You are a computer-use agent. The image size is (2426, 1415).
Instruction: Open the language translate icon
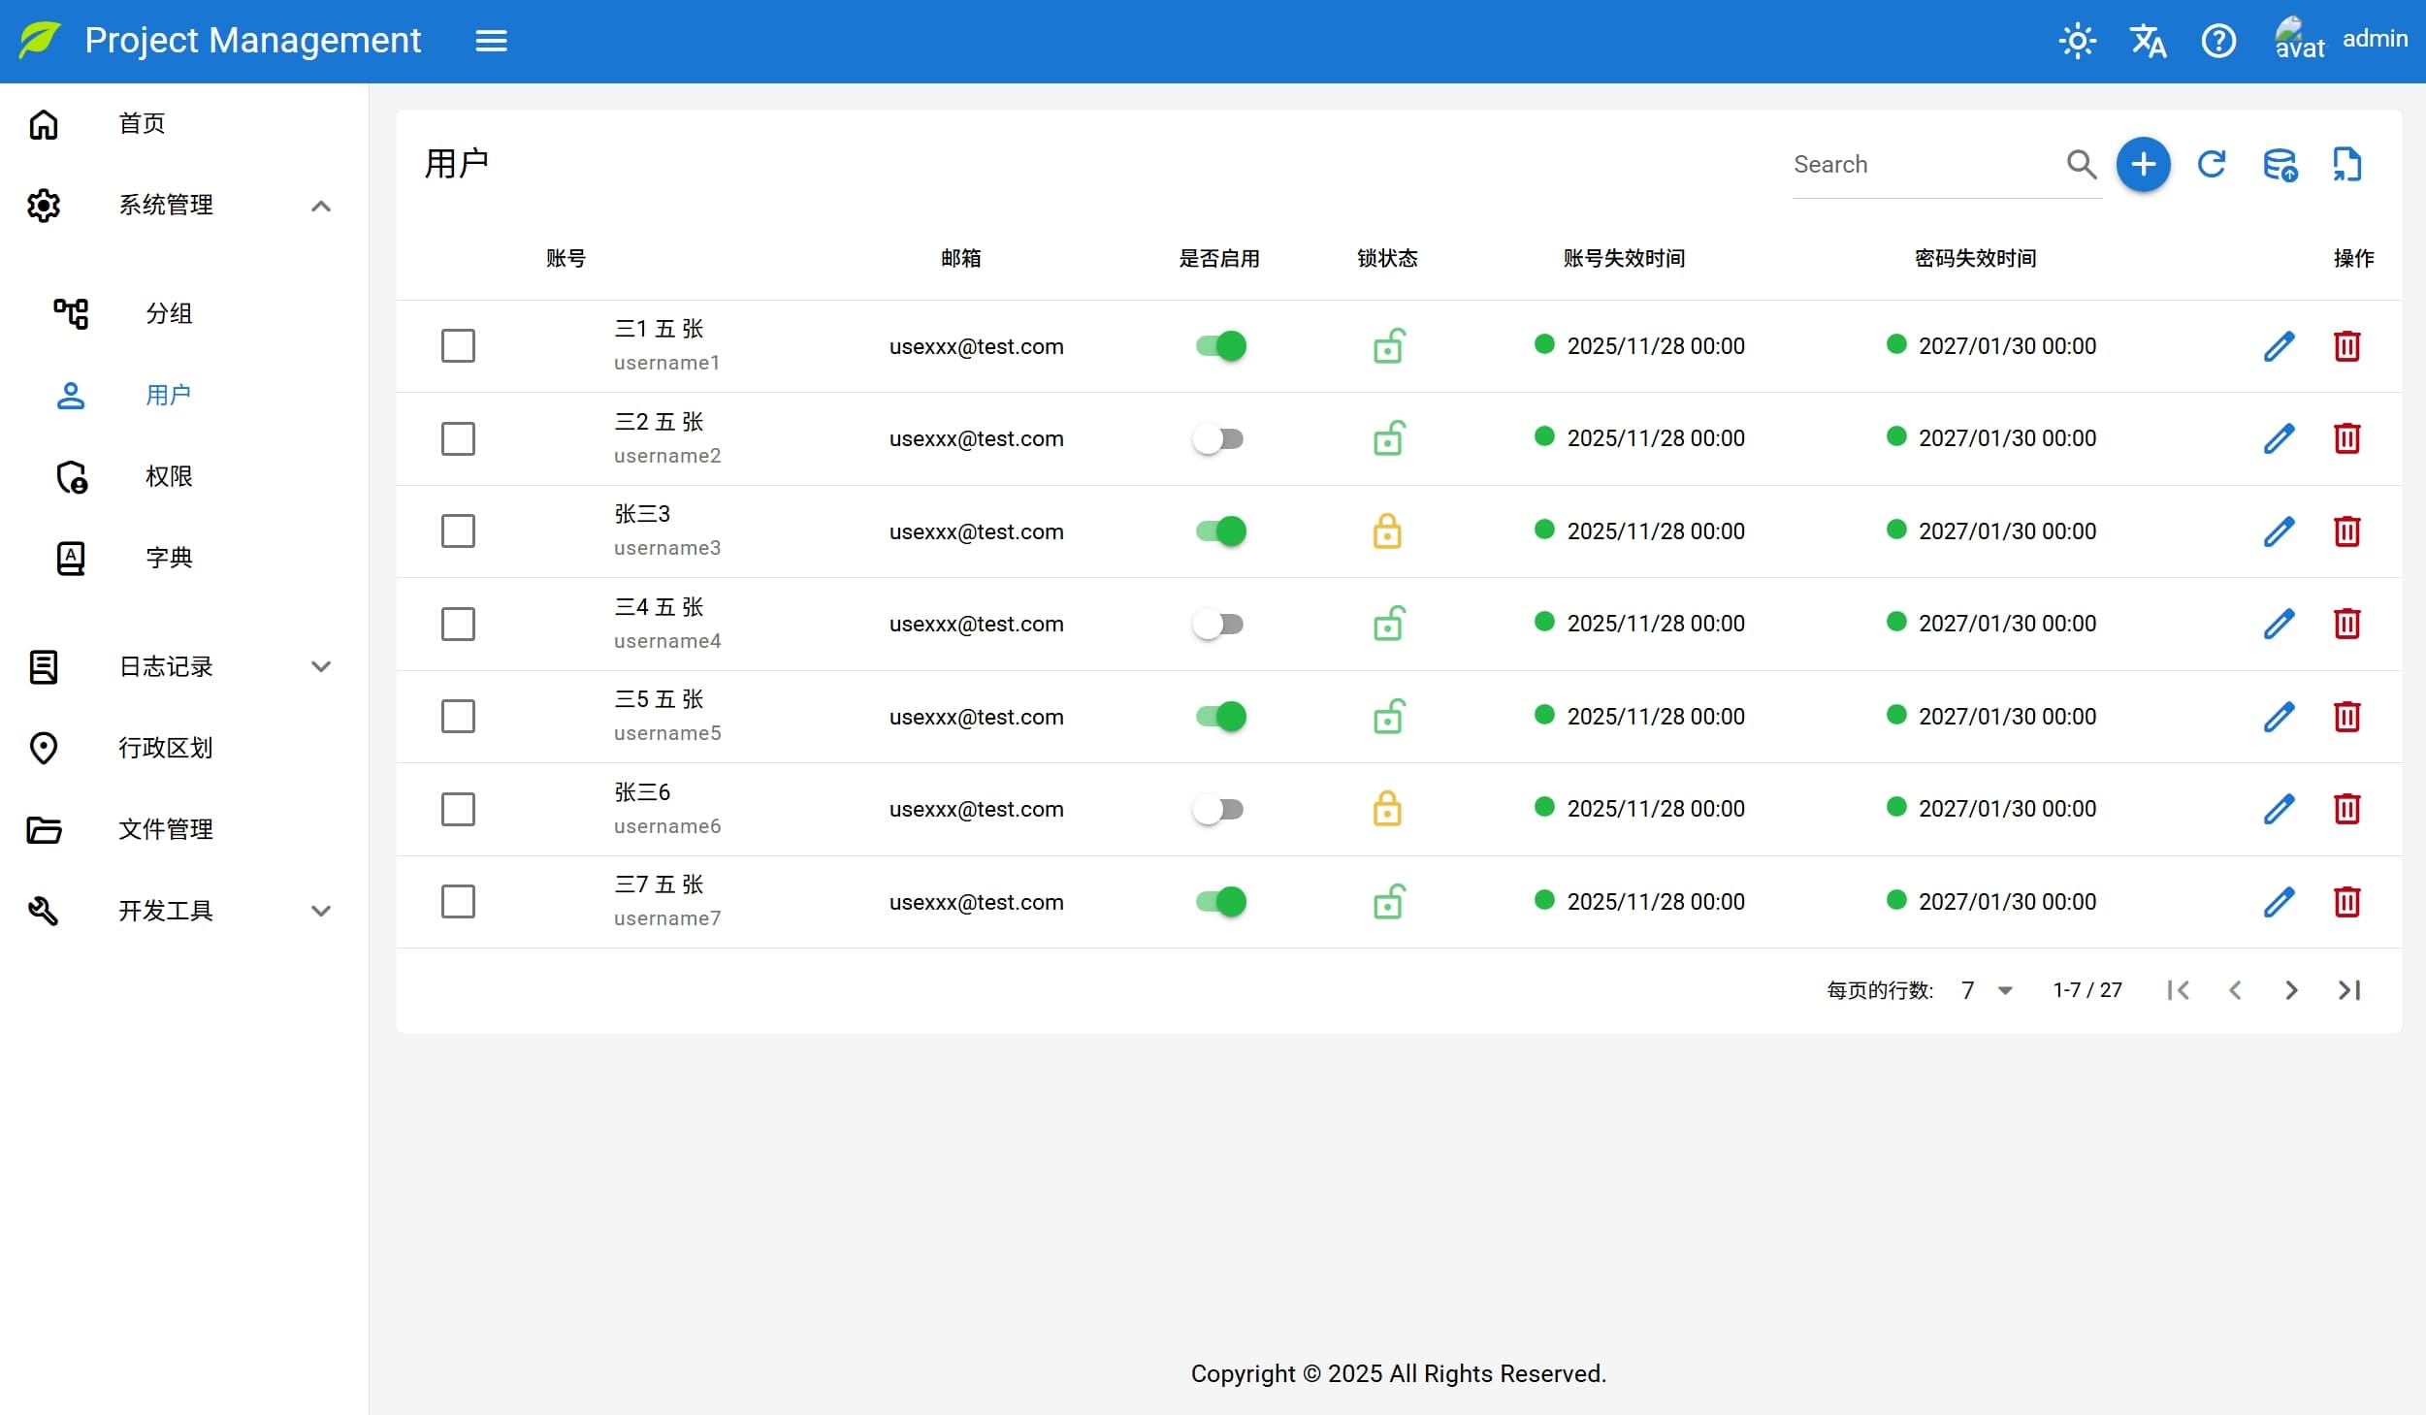tap(2148, 41)
